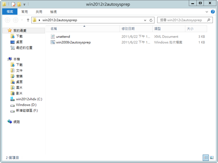Expand the address bar breadcrumb arrow
The image size is (218, 163).
pyautogui.click(x=39, y=20)
